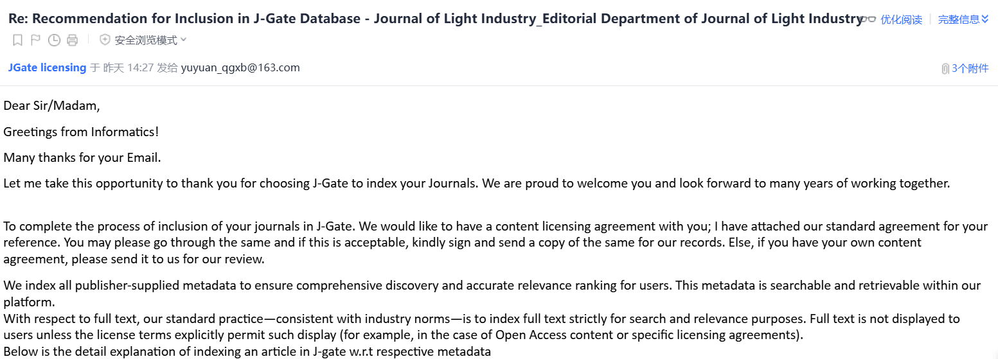Click the paperclip attachment icon
The width and height of the screenshot is (998, 359).
(x=945, y=69)
